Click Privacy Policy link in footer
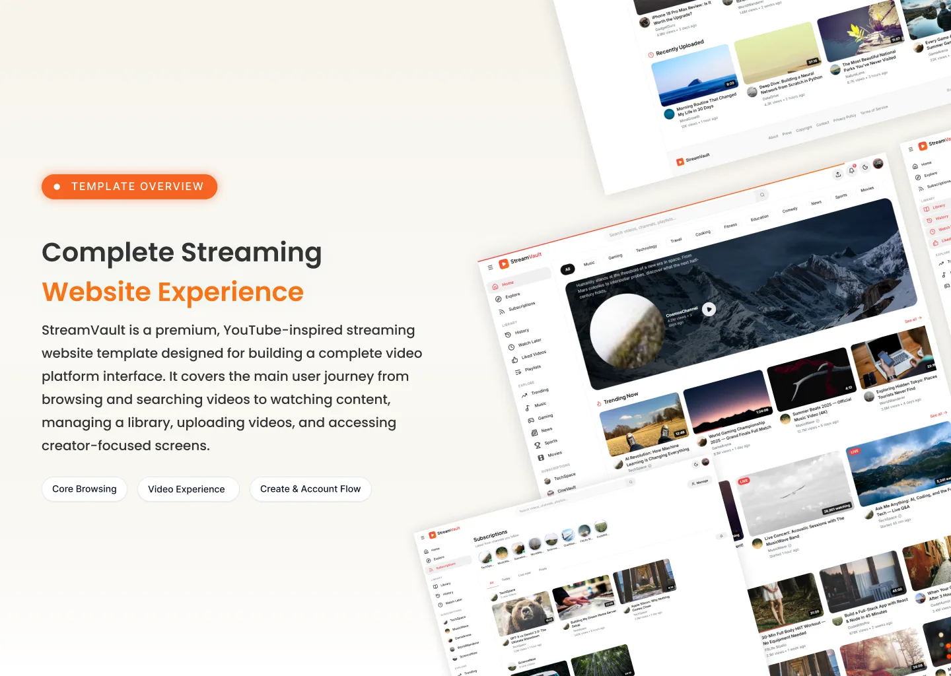The width and height of the screenshot is (951, 676). [845, 118]
